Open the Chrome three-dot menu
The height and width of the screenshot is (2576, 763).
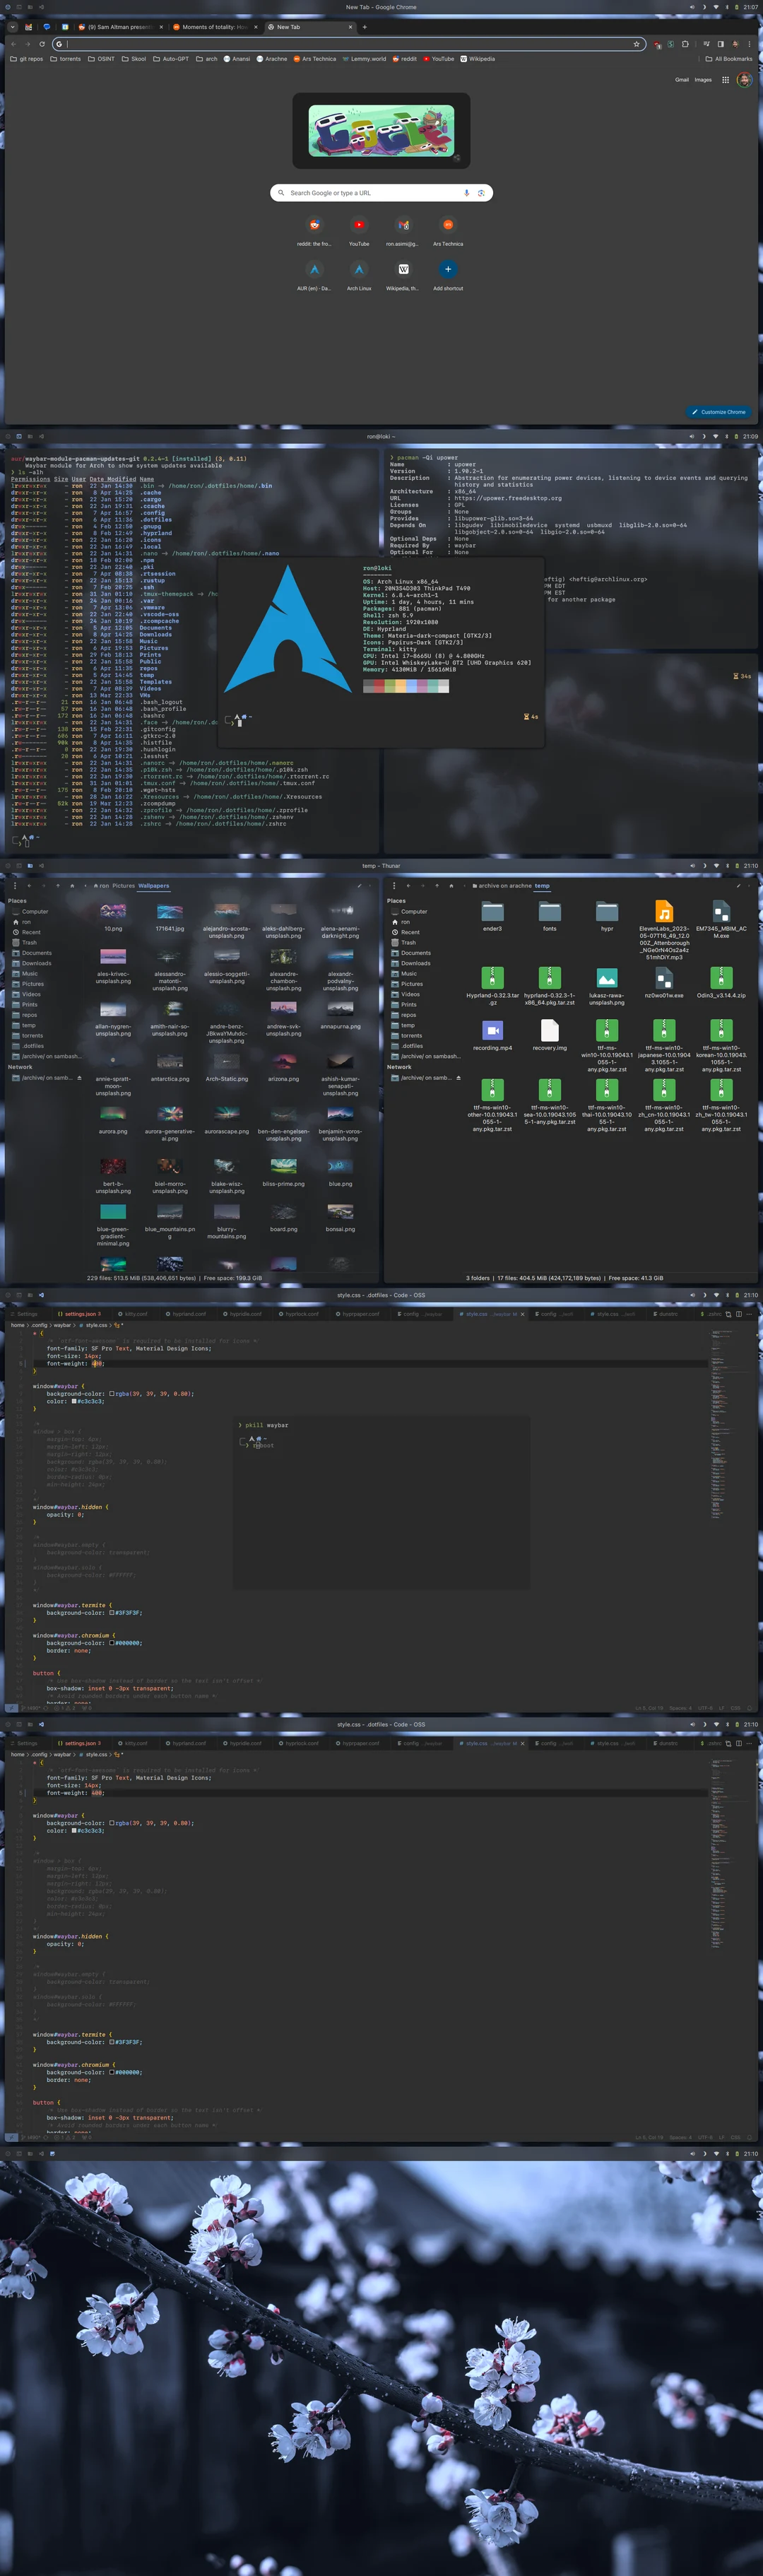pos(750,44)
